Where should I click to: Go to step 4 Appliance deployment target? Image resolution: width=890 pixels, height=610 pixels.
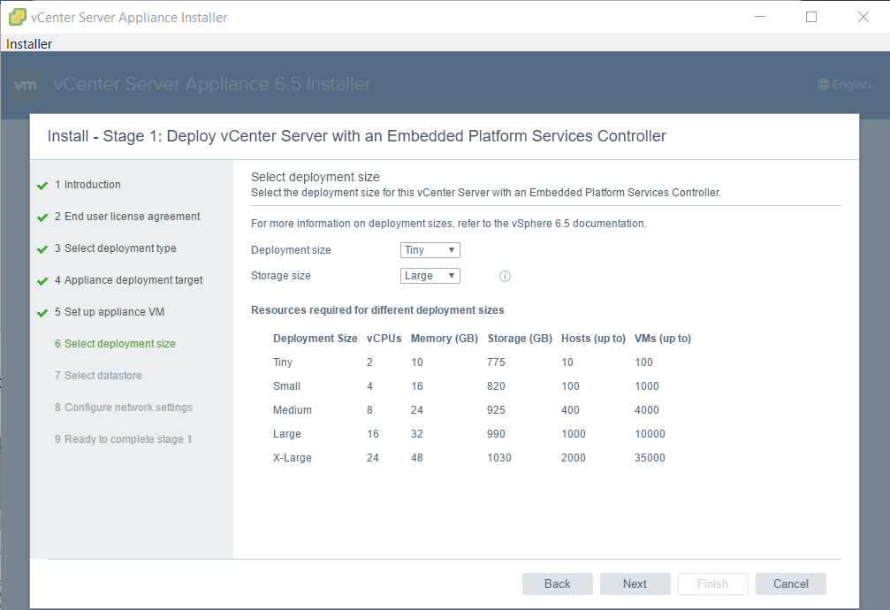(128, 280)
